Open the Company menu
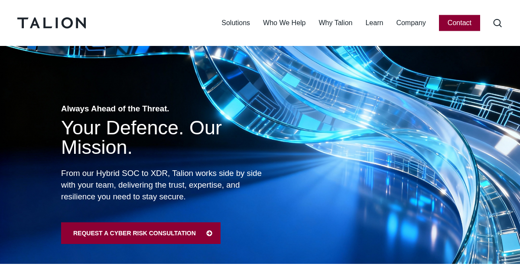This screenshot has height=273, width=520. click(411, 23)
